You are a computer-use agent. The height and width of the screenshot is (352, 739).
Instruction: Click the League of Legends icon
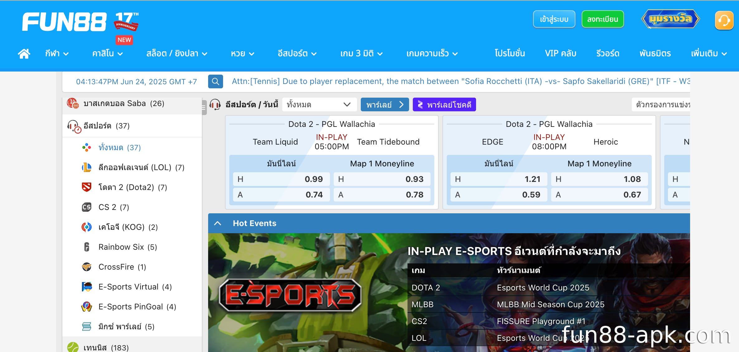click(87, 167)
